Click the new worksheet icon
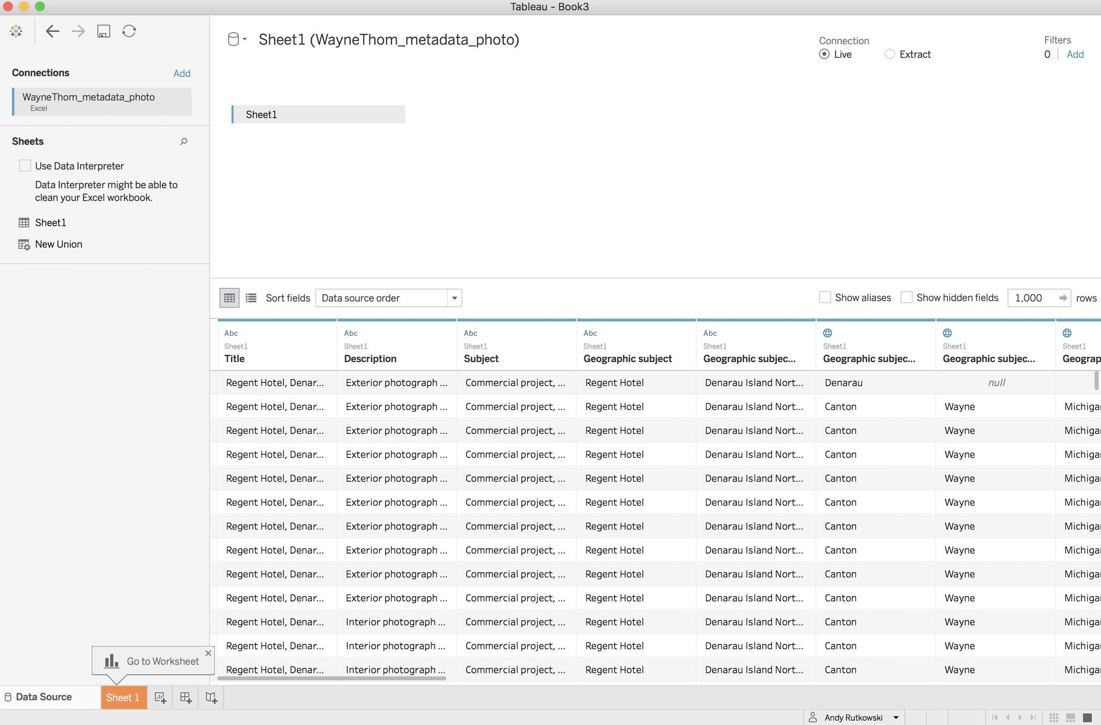This screenshot has height=725, width=1101. 160,698
